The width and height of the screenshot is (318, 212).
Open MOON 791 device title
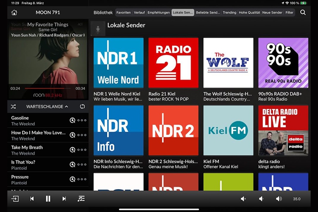[x=48, y=12]
